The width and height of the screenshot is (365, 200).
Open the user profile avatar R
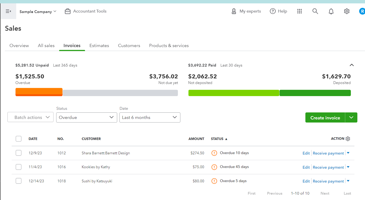point(362,11)
